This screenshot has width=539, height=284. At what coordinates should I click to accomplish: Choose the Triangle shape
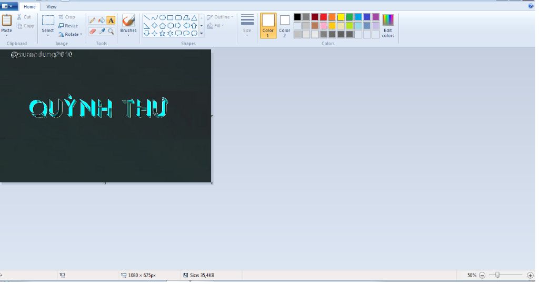194,18
